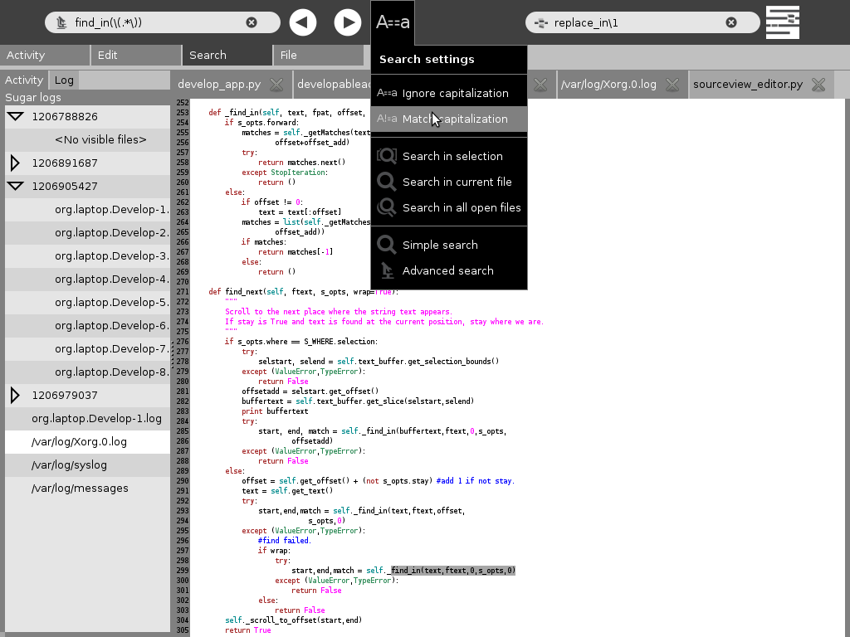Click the previous match arrow button
850x637 pixels.
tap(303, 22)
